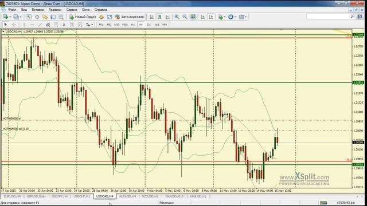The image size is (367, 206).
Task: Open the Сервис menu
Action: (x=72, y=10)
